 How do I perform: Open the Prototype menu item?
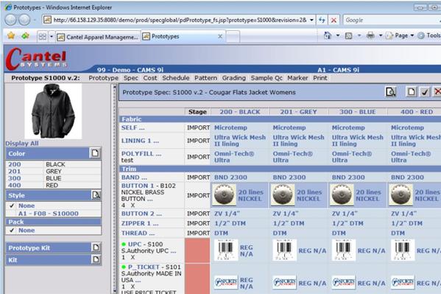tap(103, 78)
